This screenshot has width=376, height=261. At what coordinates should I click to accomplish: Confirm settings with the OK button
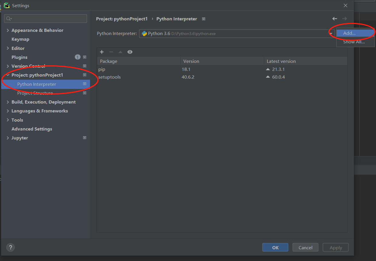(275, 248)
